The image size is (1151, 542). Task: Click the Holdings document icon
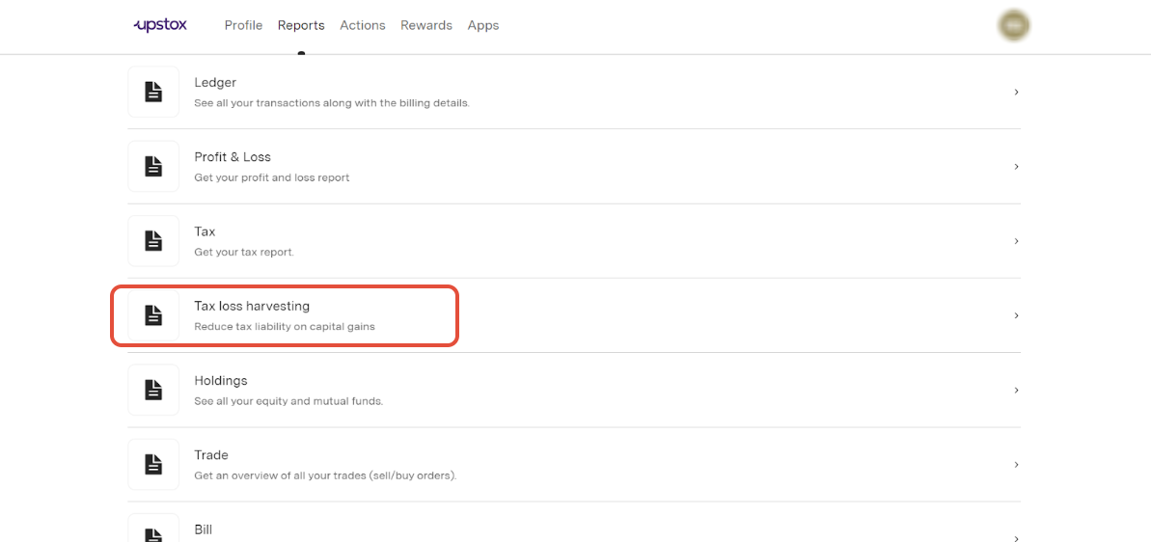coord(153,390)
